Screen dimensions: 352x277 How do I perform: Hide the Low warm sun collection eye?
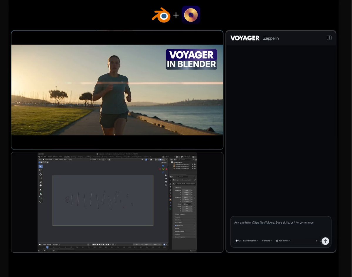point(192,164)
